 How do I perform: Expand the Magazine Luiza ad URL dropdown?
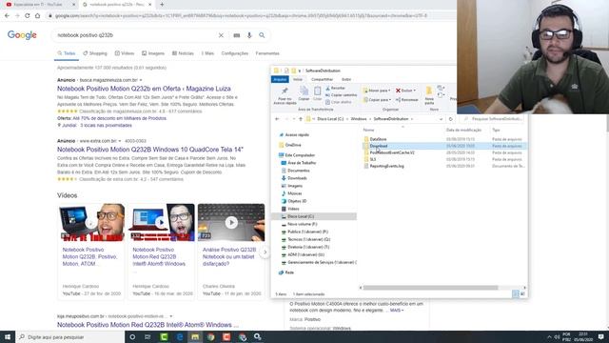coord(141,80)
